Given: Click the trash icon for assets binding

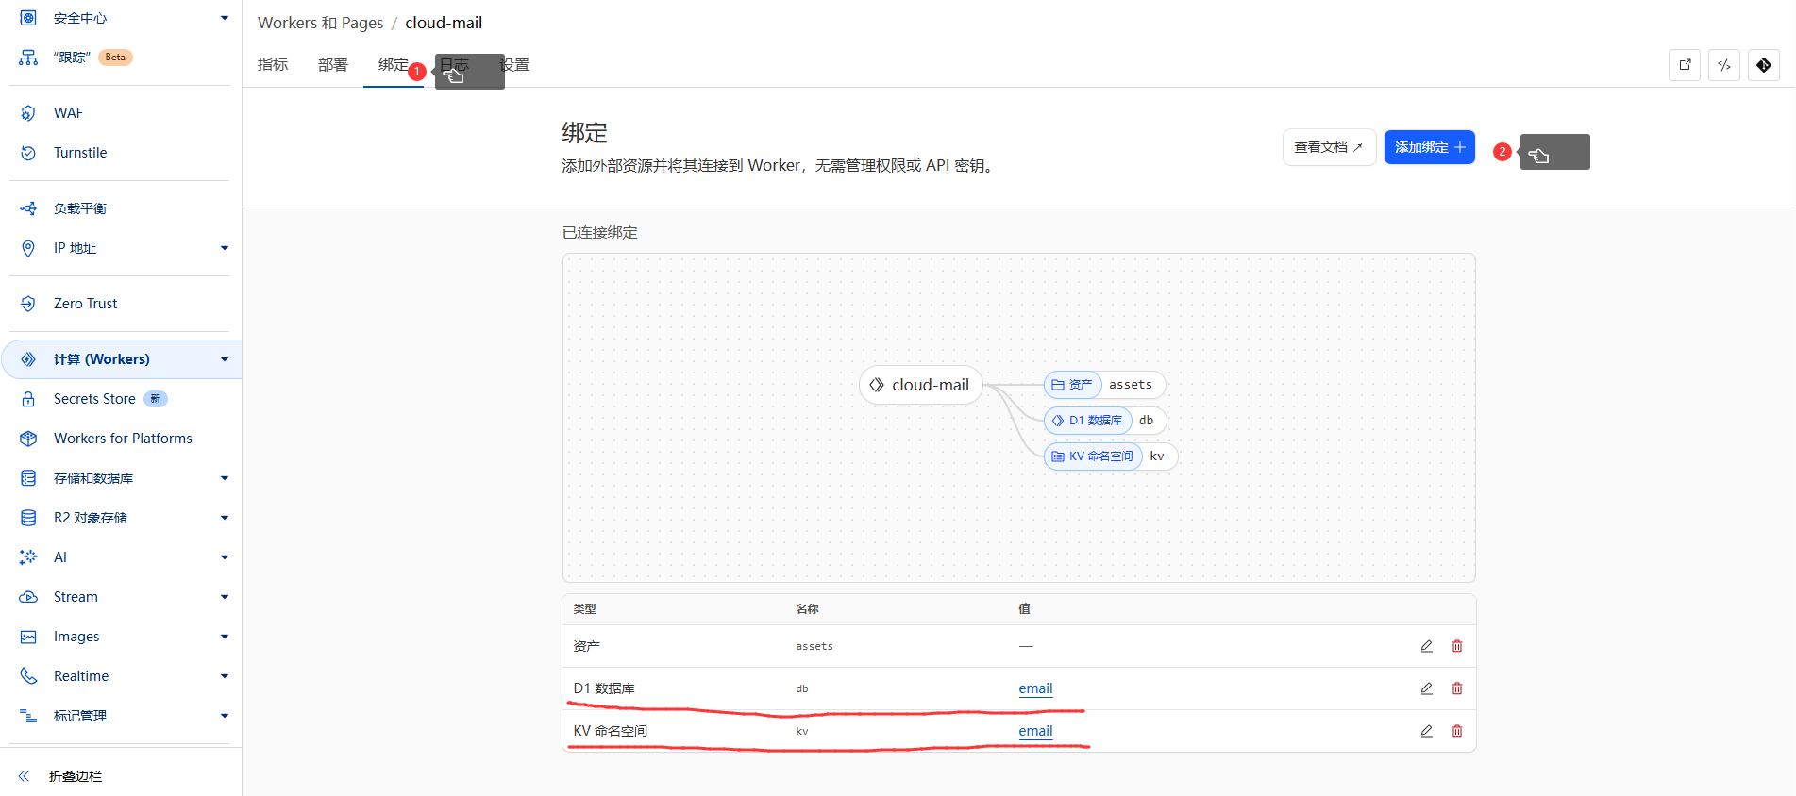Looking at the screenshot, I should (1456, 646).
